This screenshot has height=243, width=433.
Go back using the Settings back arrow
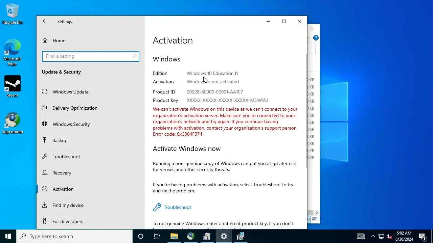tap(45, 21)
